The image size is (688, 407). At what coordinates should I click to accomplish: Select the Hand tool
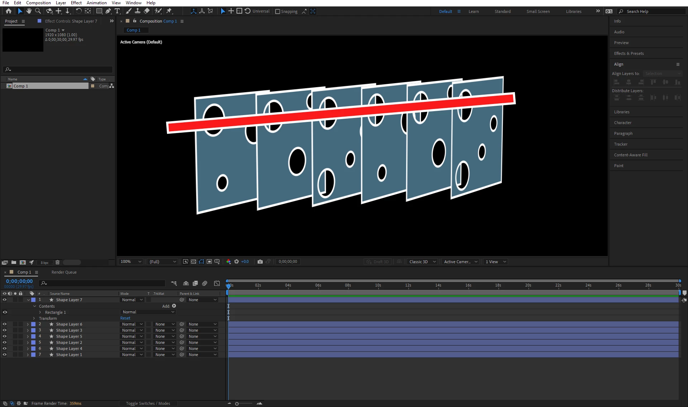pyautogui.click(x=29, y=11)
